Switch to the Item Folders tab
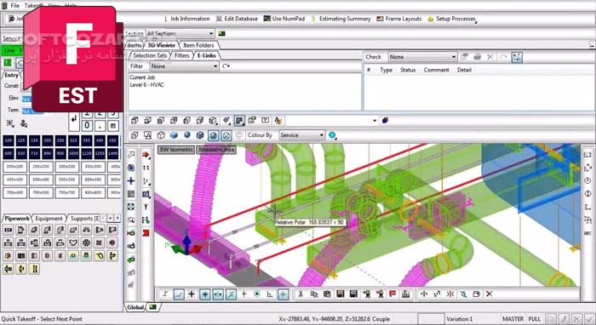 (198, 45)
